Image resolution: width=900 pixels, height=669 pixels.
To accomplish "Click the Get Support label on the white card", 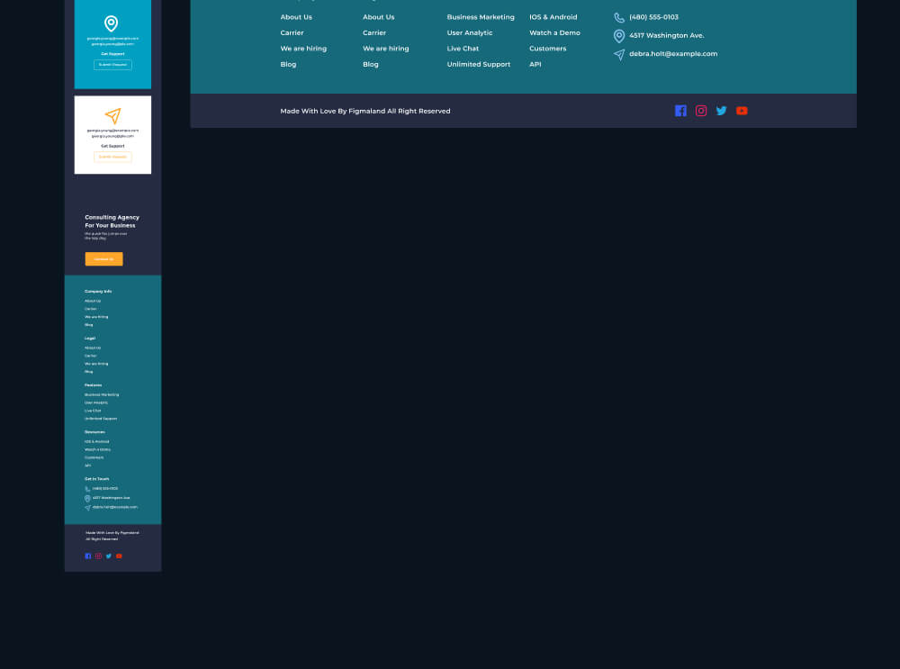I will pyautogui.click(x=112, y=147).
